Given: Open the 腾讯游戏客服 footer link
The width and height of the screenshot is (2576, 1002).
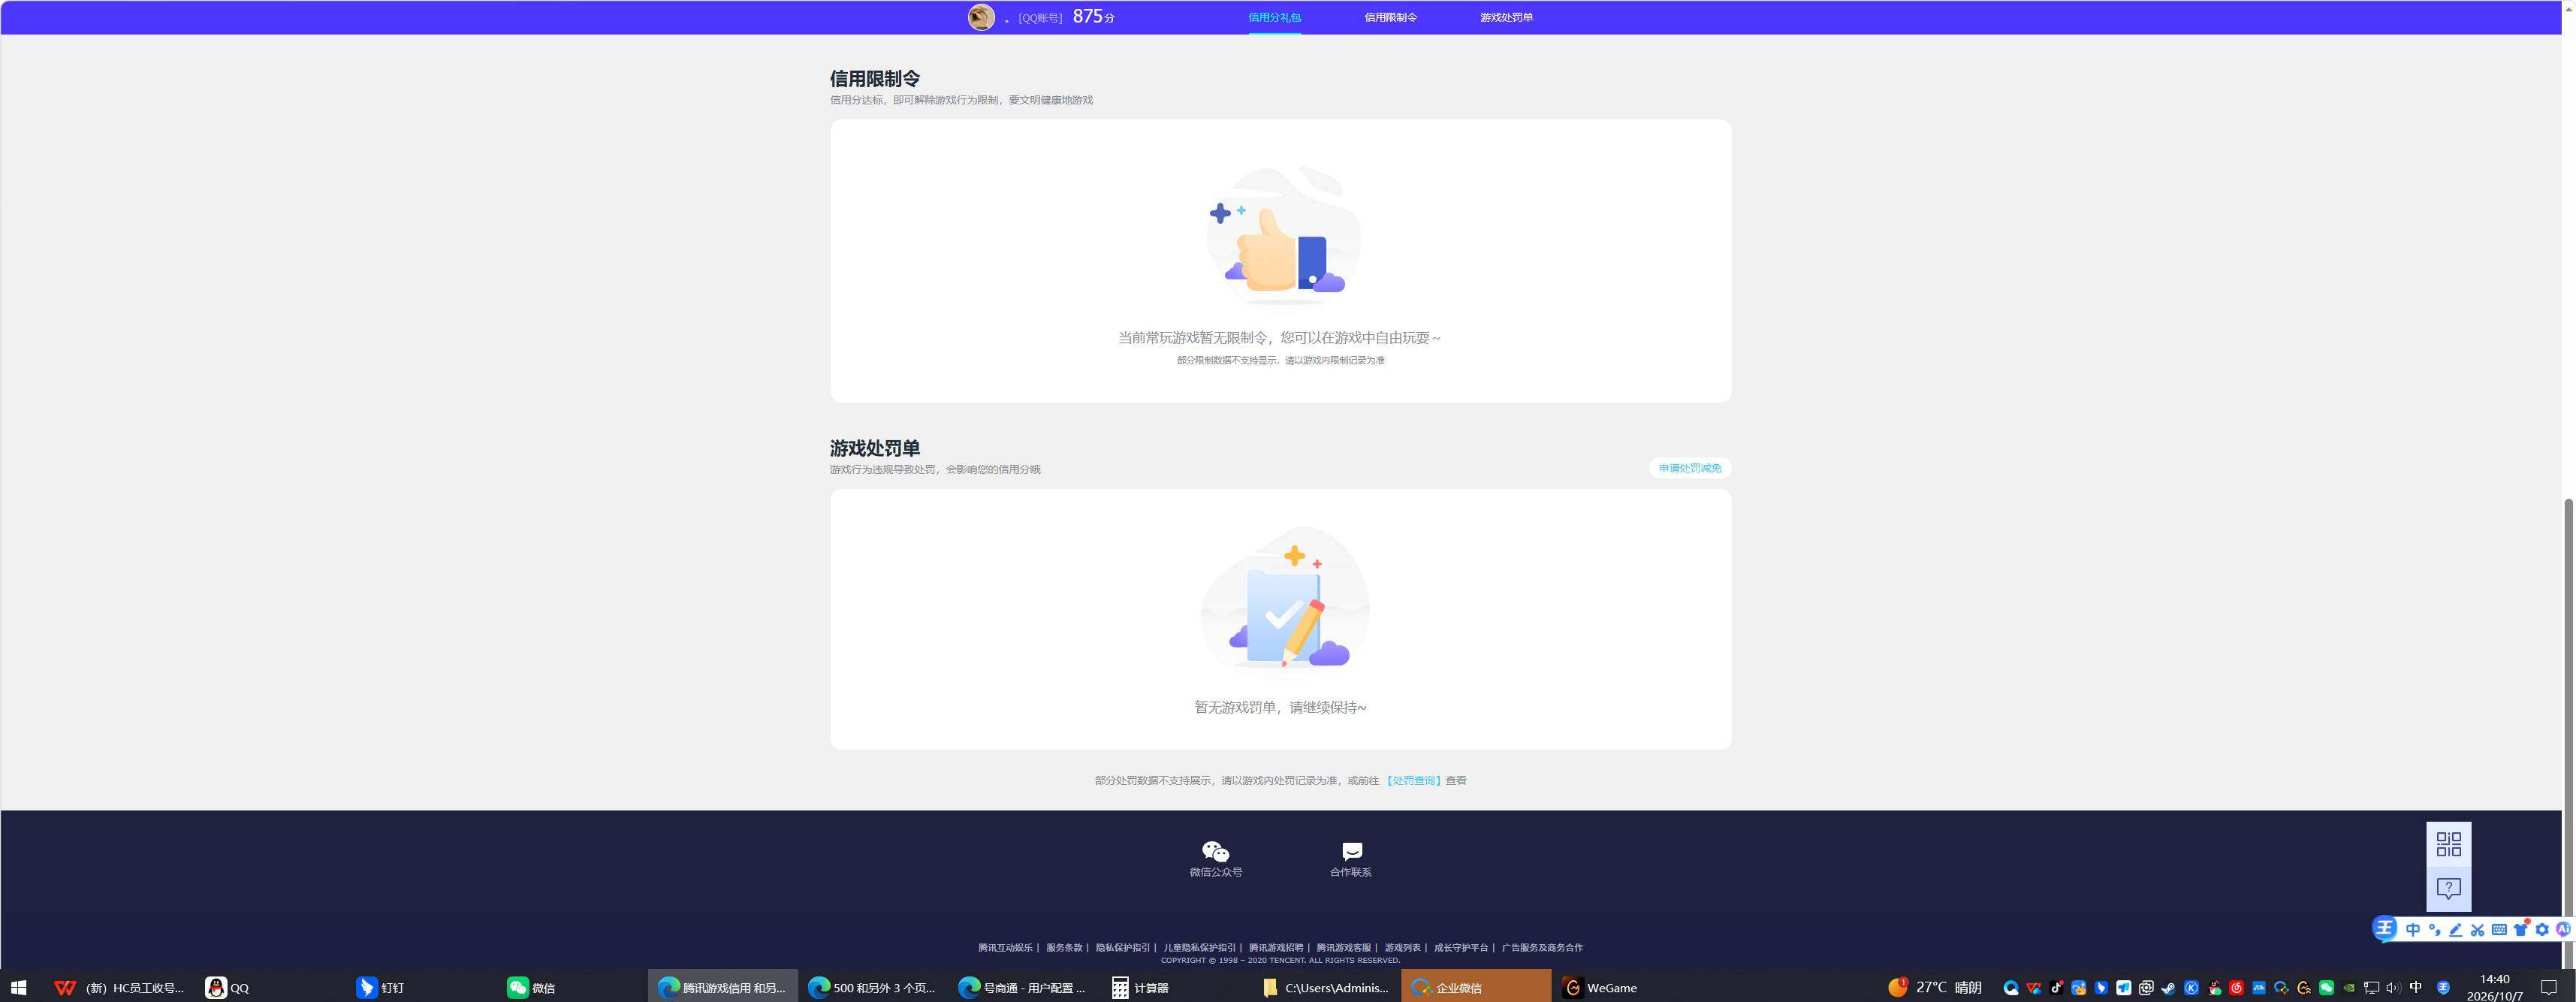Looking at the screenshot, I should [1344, 947].
